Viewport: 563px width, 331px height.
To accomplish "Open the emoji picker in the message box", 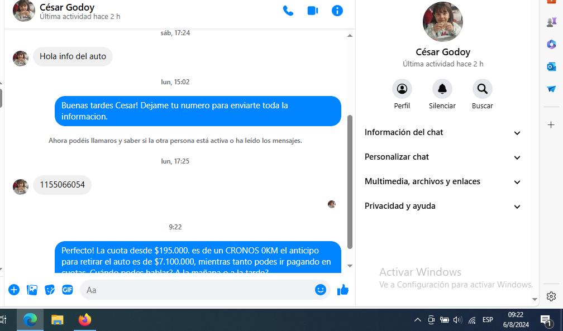I will click(x=320, y=289).
